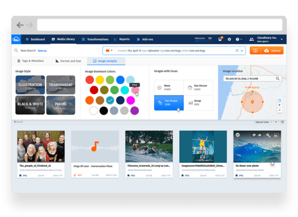Click the Save as link
Screen dimensions: 298x217
point(43,51)
